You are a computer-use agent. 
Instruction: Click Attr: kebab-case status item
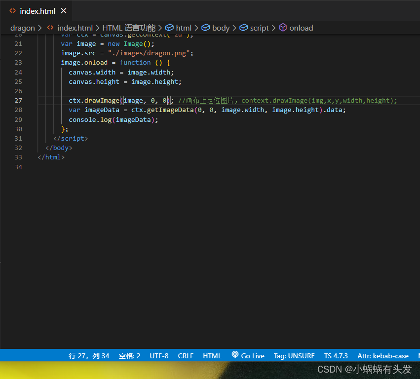[383, 355]
